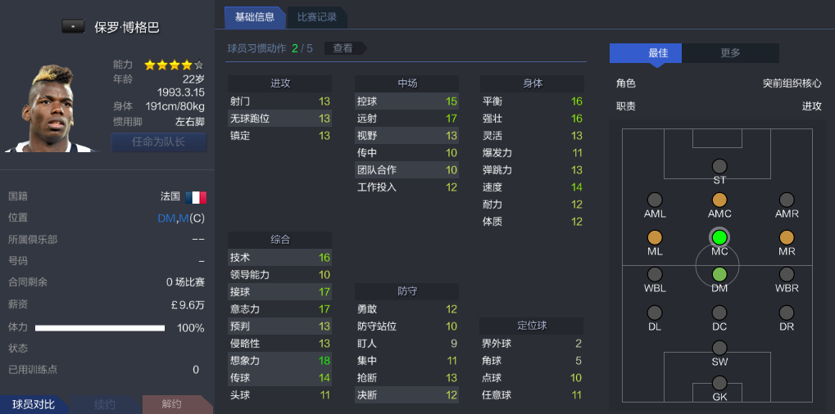Click the 体力 stamina progress bar
Image resolution: width=835 pixels, height=414 pixels.
[100, 327]
